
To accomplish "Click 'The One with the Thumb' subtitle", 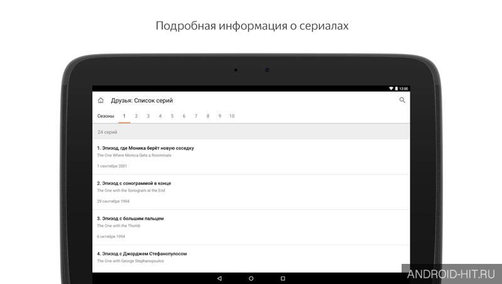I will [119, 226].
